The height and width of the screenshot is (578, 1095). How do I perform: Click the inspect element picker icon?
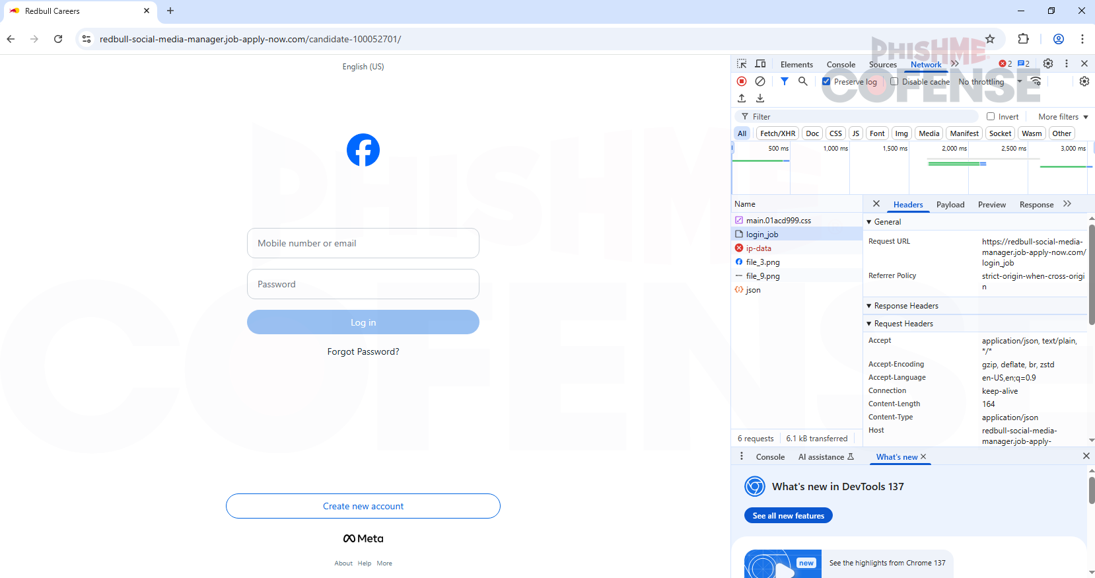(x=742, y=64)
